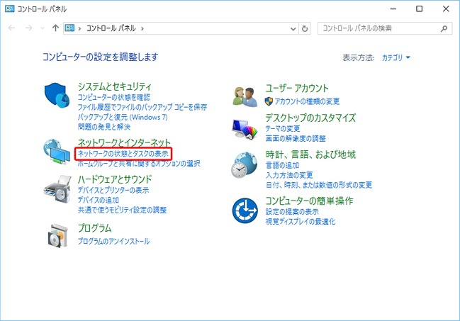Open ネットワークの状態とタスクの表示 link

click(123, 154)
